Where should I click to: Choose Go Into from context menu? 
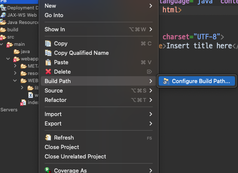tap(98, 15)
